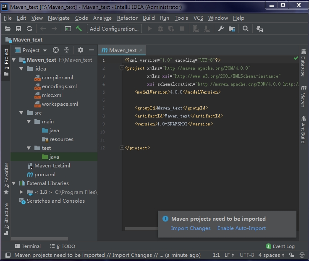The height and width of the screenshot is (261, 309).
Task: Click Import Changes link
Action: click(191, 228)
